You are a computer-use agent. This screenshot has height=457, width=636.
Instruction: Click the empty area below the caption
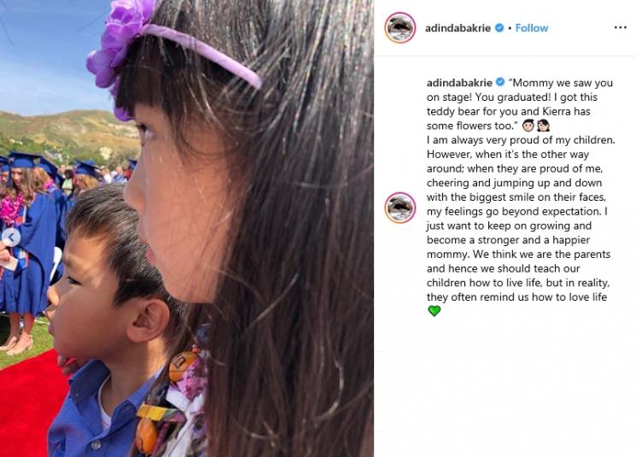505,385
